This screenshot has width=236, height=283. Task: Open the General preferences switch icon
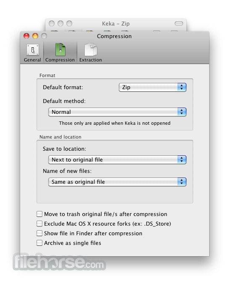point(33,50)
